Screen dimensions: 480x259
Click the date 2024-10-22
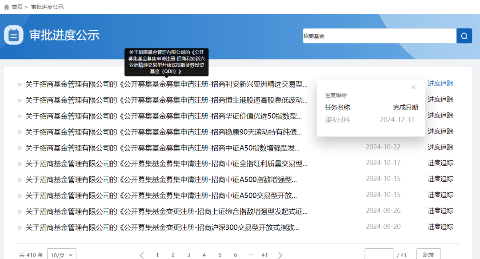[383, 147]
